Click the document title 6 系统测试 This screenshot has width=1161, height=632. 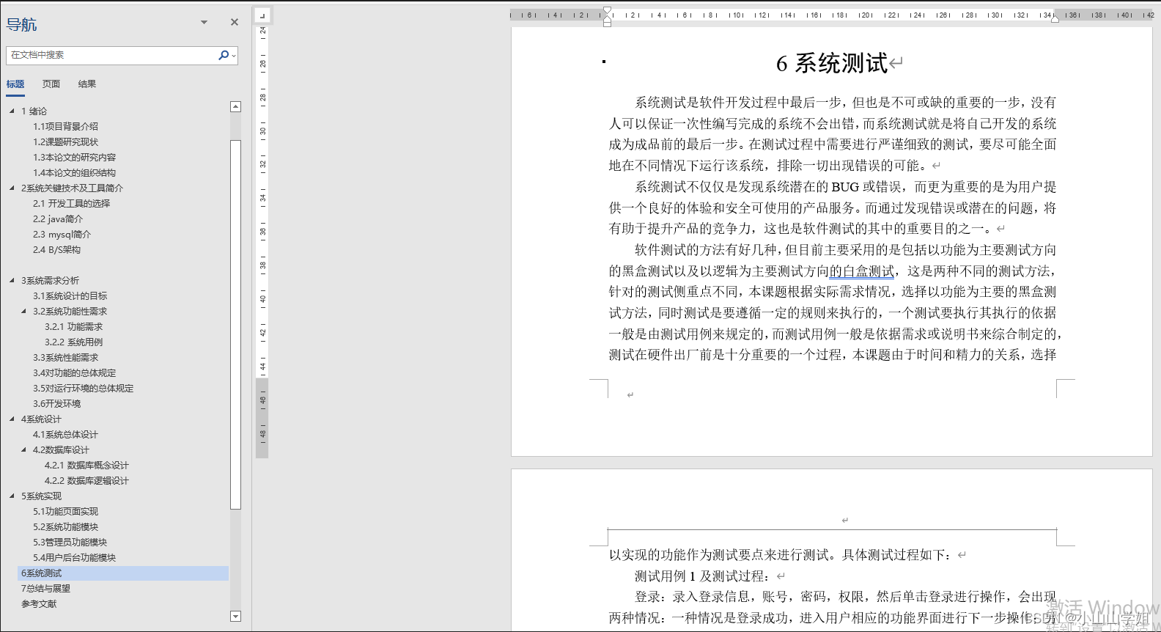tap(832, 64)
